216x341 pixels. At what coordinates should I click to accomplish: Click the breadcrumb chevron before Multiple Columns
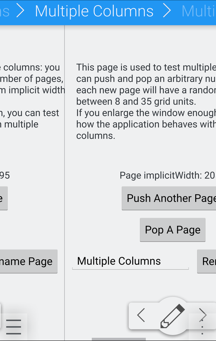coord(20,12)
